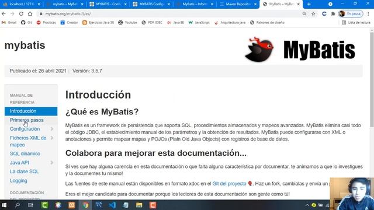Open Ficheros XML de mapeo link
The width and height of the screenshot is (374, 210).
click(x=28, y=141)
